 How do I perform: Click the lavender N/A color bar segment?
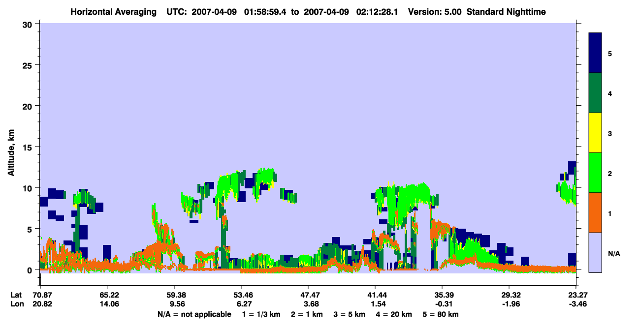pos(595,252)
